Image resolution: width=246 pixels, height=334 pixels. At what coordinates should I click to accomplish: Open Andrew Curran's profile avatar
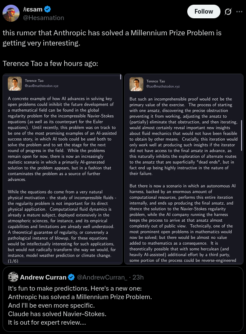13,277
